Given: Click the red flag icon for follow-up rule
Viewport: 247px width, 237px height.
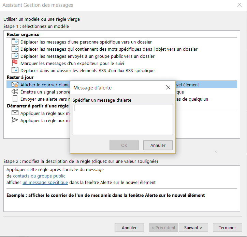Looking at the screenshot, I should click(x=15, y=63).
